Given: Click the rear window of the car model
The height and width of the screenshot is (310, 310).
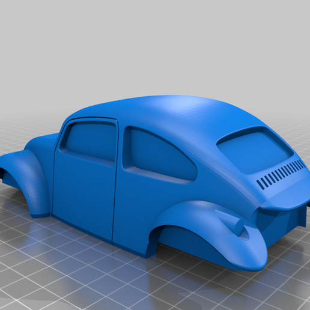Looking at the screenshot, I should [255, 150].
